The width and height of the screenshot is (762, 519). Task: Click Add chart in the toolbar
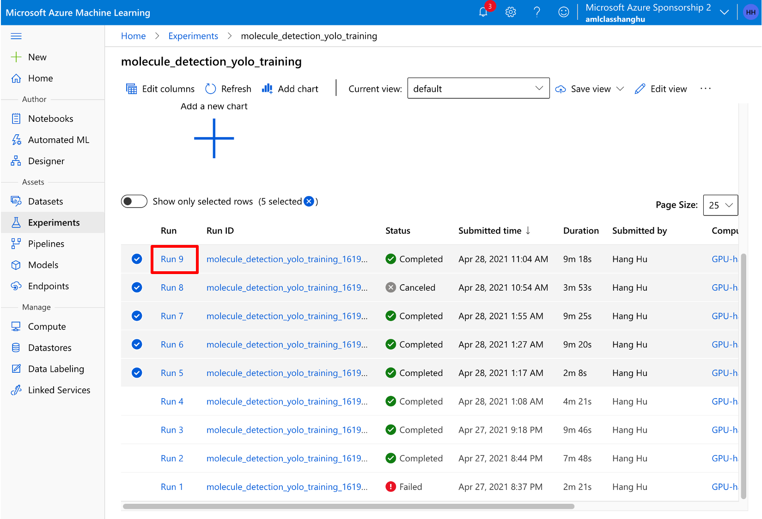(x=290, y=89)
